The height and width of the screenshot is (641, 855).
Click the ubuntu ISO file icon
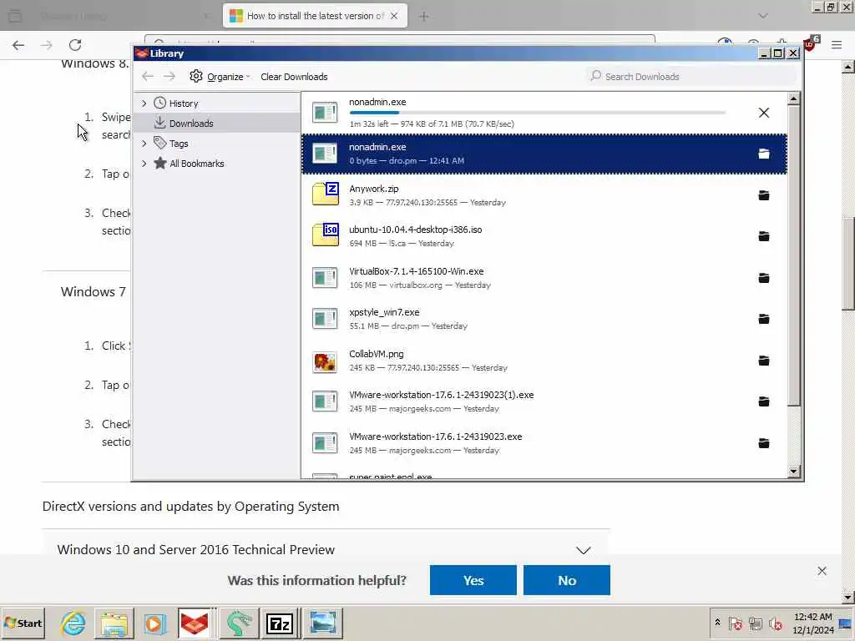[x=326, y=235]
